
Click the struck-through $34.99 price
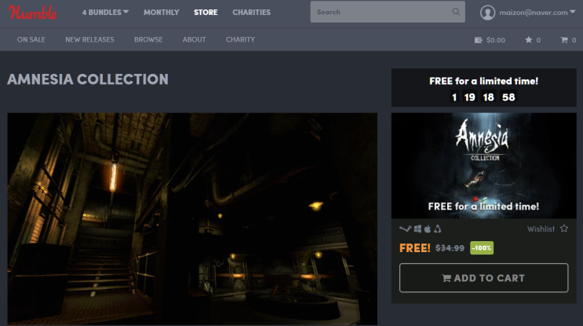pos(450,248)
